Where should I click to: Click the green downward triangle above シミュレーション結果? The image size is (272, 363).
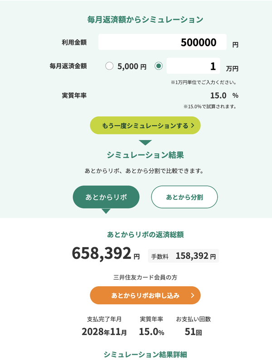coord(145,142)
